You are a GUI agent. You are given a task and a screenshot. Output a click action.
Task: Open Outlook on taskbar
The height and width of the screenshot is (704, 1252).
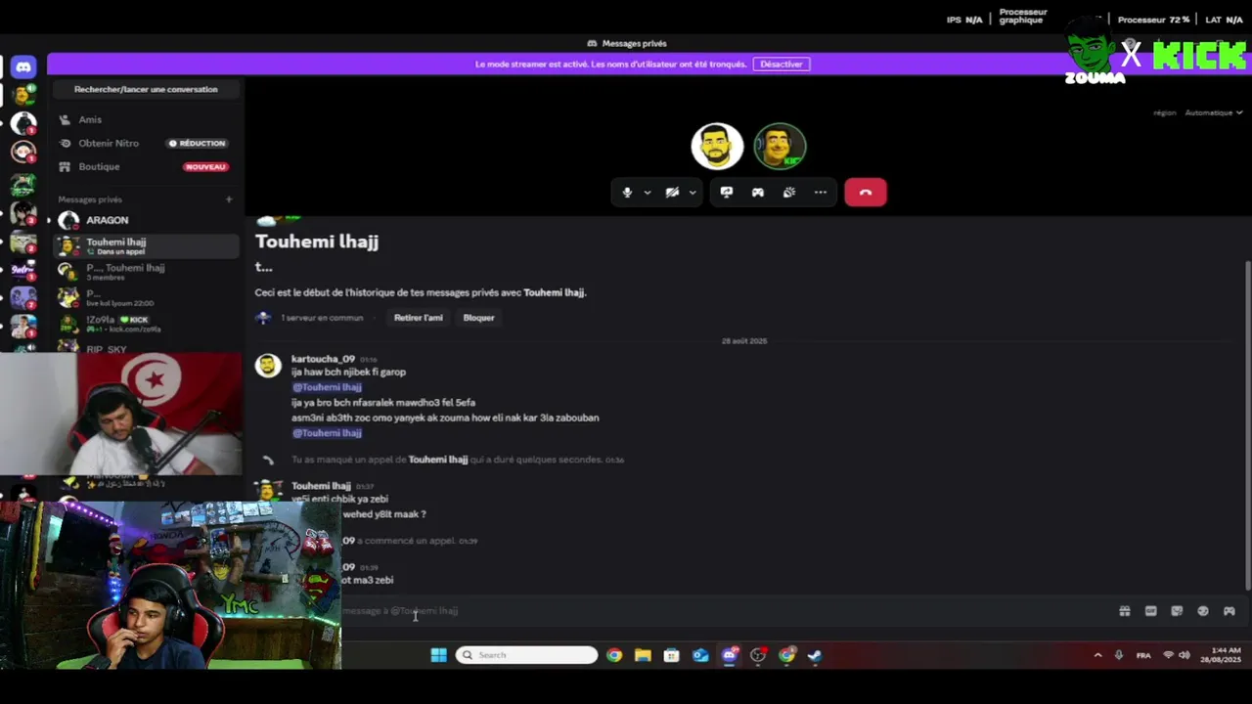click(x=700, y=655)
